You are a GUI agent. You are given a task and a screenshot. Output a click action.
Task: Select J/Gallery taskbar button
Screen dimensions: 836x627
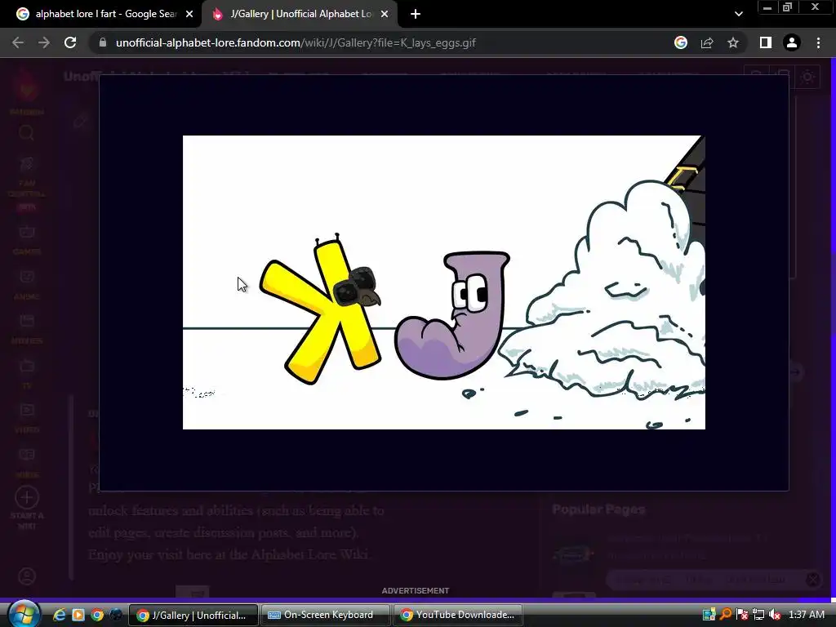193,615
